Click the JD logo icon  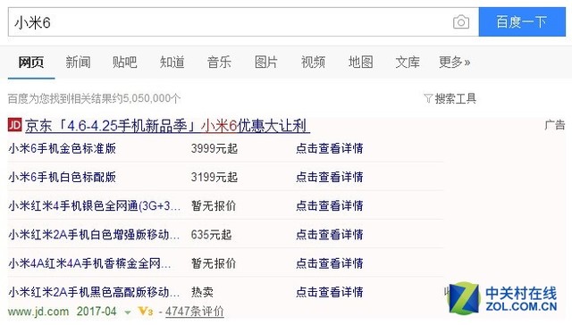pos(14,125)
